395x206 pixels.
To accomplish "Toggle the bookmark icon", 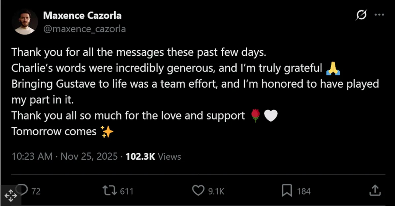I will [x=287, y=191].
